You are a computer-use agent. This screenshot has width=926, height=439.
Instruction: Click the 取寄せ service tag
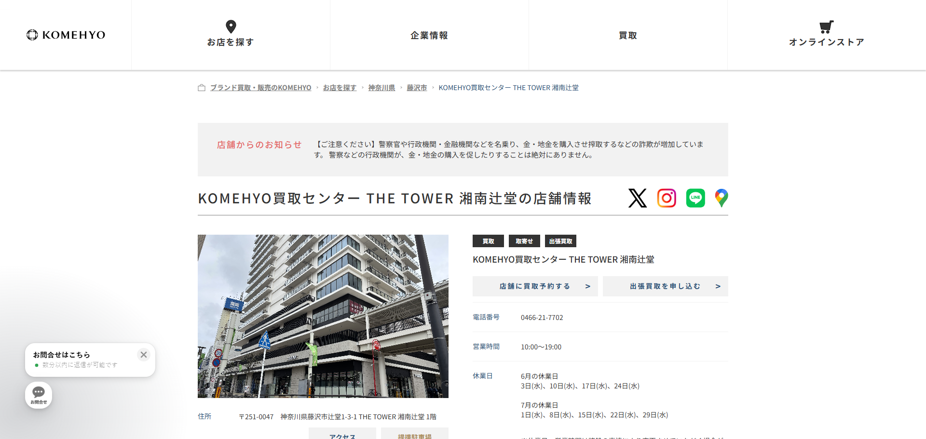pyautogui.click(x=524, y=241)
